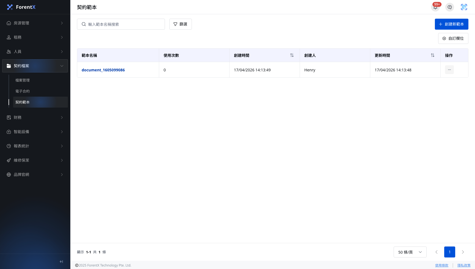Open the notifications bell icon
The height and width of the screenshot is (269, 475).
point(435,7)
